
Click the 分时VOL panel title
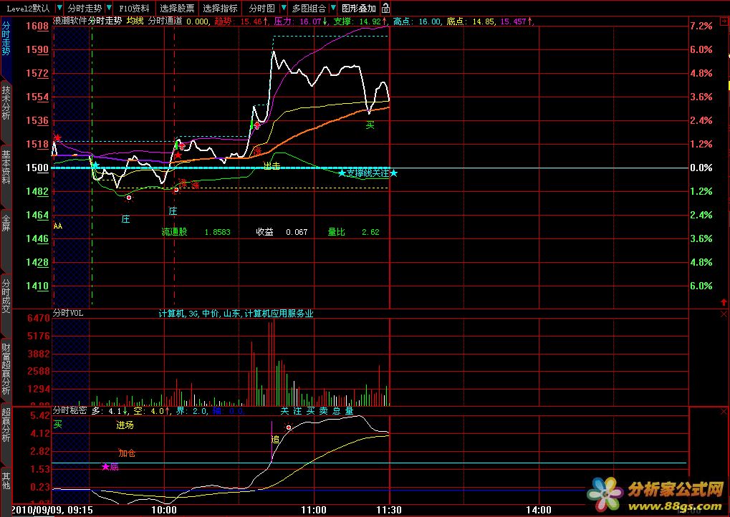click(x=68, y=313)
